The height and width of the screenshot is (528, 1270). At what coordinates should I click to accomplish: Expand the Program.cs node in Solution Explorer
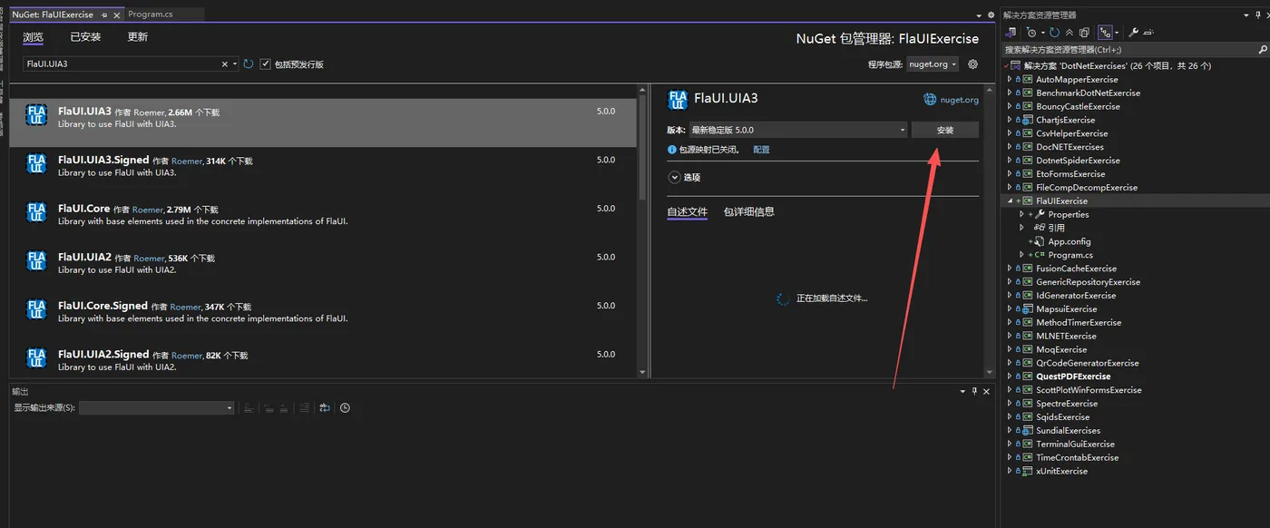click(1021, 255)
